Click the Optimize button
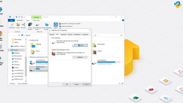 click(x=80, y=57)
